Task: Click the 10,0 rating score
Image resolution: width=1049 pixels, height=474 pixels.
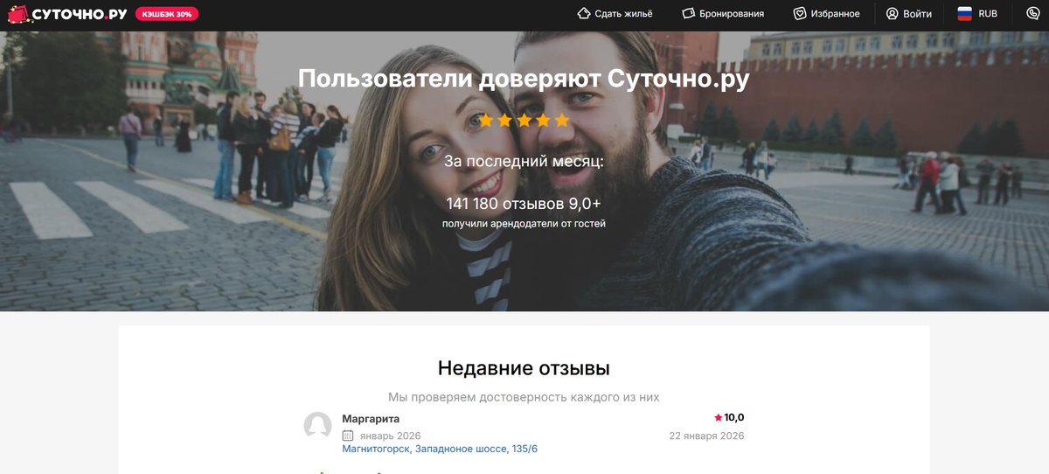Action: point(734,418)
